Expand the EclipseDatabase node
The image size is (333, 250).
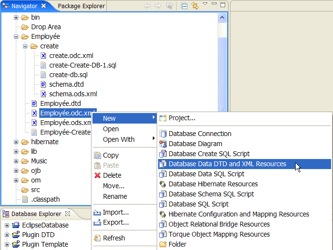pos(7,225)
